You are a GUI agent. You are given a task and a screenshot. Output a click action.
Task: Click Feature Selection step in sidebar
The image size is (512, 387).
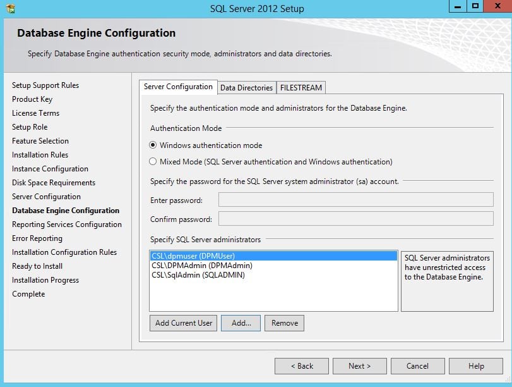pos(40,140)
